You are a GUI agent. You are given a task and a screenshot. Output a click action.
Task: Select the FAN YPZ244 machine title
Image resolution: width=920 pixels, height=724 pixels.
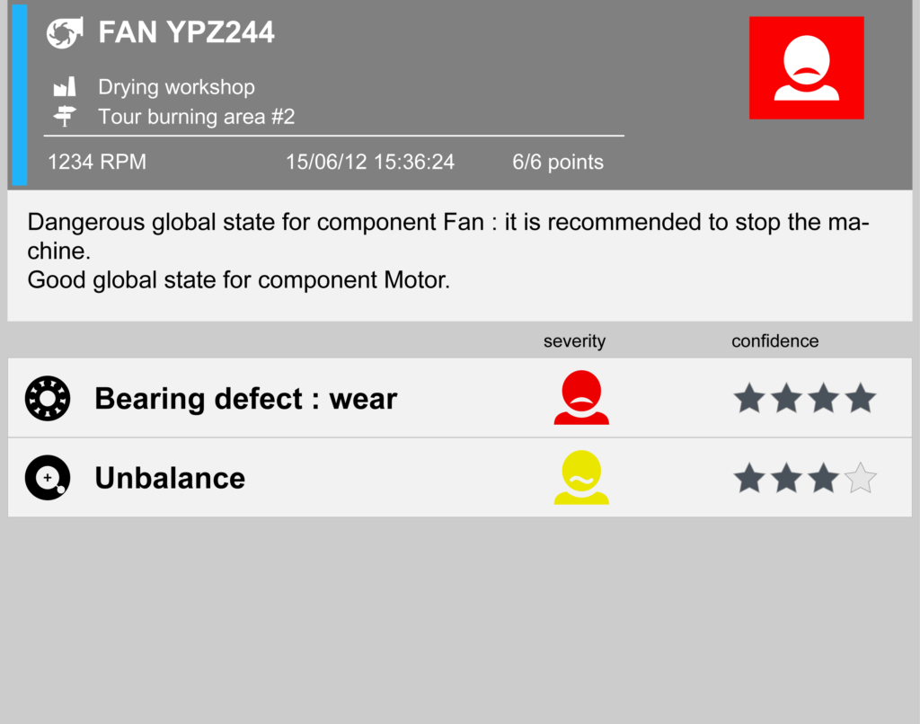click(186, 33)
